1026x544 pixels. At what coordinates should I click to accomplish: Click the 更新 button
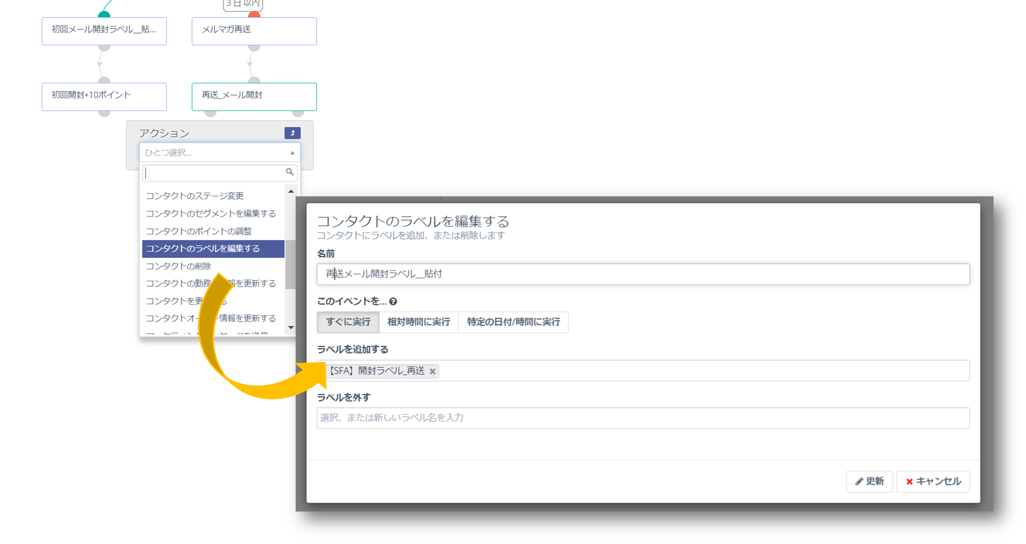[869, 482]
